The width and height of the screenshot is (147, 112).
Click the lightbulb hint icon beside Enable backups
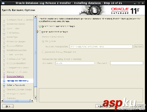37,31
